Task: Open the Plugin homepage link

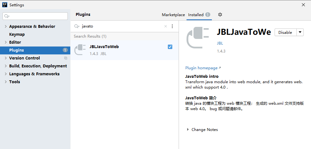Action: click(x=203, y=68)
